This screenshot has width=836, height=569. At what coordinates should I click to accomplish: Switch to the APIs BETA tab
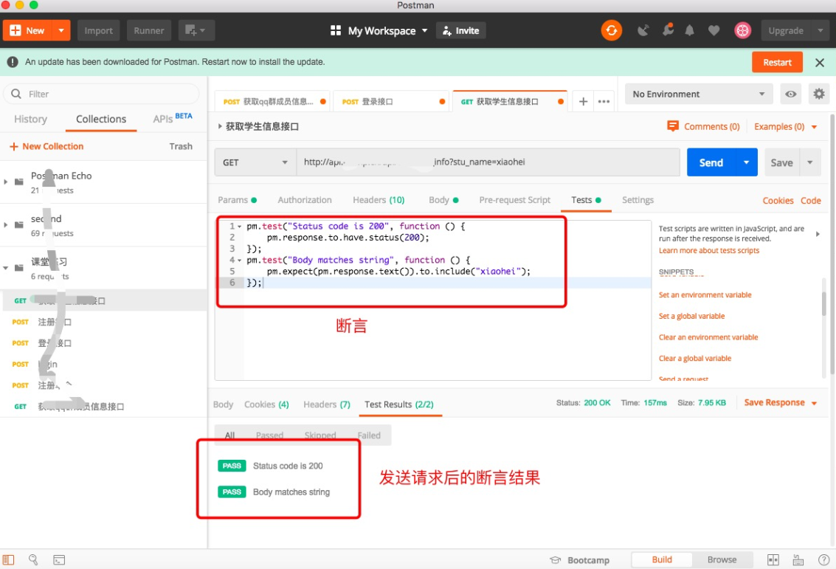pyautogui.click(x=172, y=118)
